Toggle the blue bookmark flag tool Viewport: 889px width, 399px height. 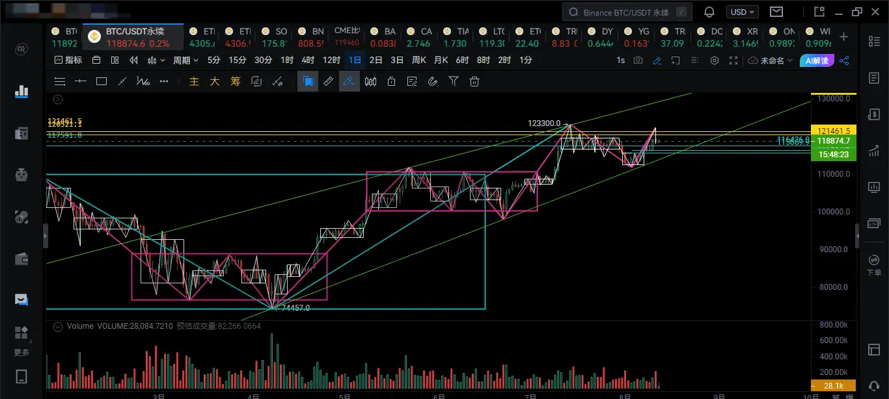click(x=308, y=81)
